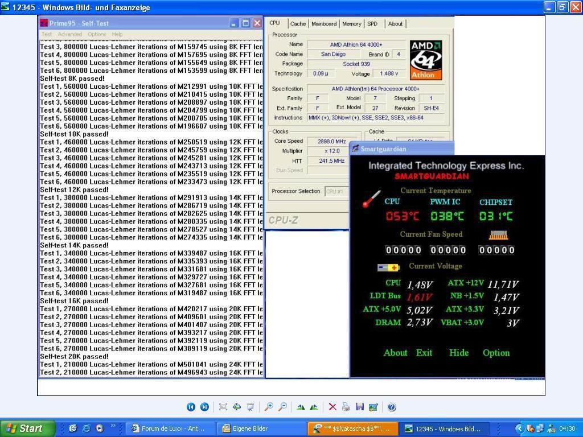Open Prime95 Advanced menu
This screenshot has height=437, width=583.
pyautogui.click(x=70, y=34)
